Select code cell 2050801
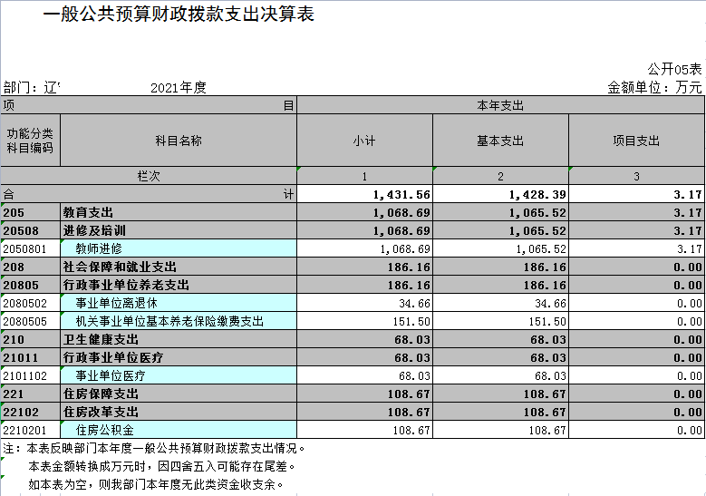This screenshot has height=496, width=706. [x=30, y=248]
